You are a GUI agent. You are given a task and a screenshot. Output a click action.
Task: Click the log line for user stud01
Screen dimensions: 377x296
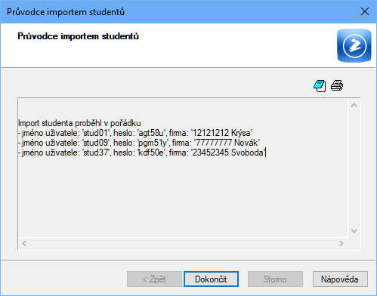click(135, 133)
